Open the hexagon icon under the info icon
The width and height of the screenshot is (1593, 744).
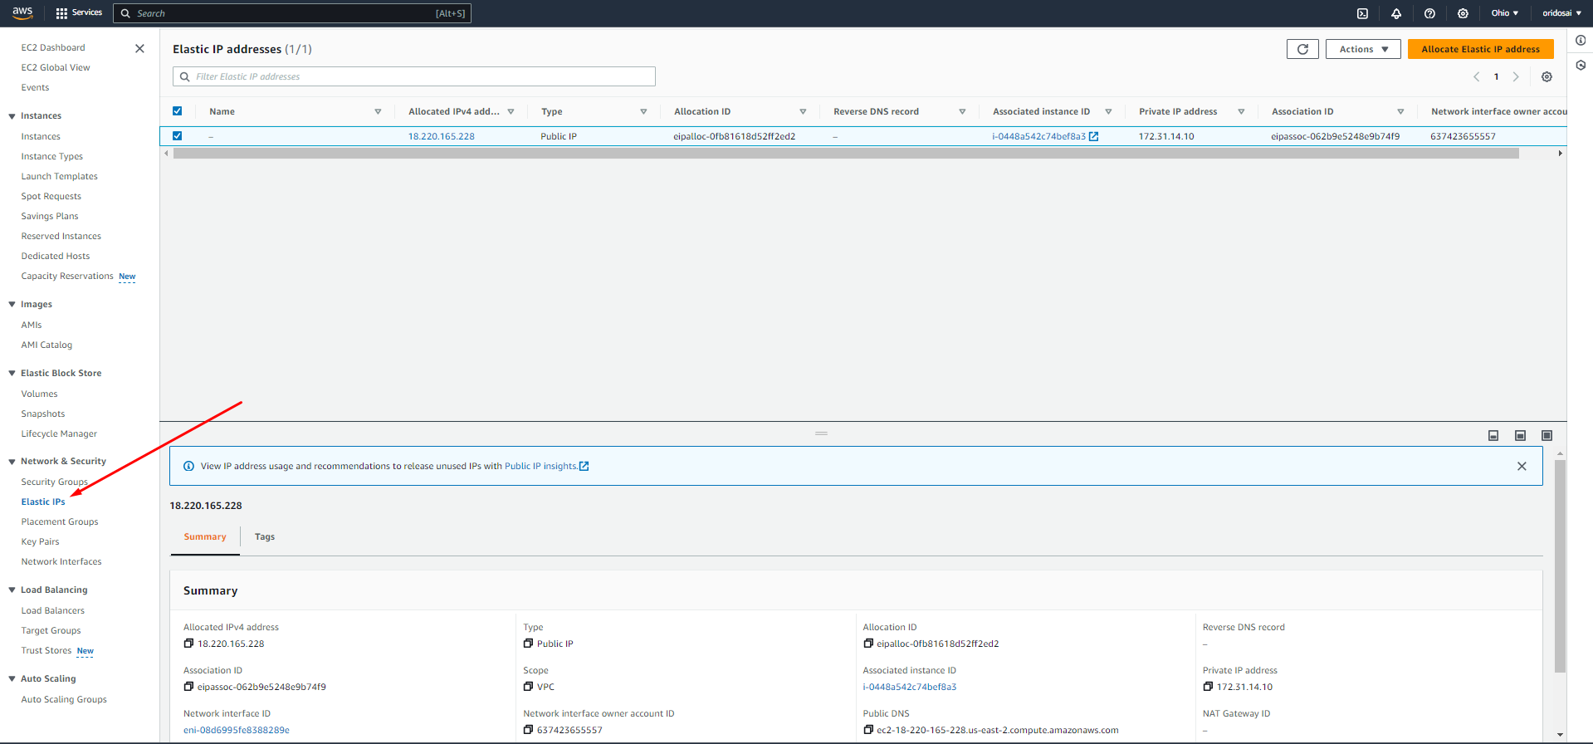point(1581,65)
